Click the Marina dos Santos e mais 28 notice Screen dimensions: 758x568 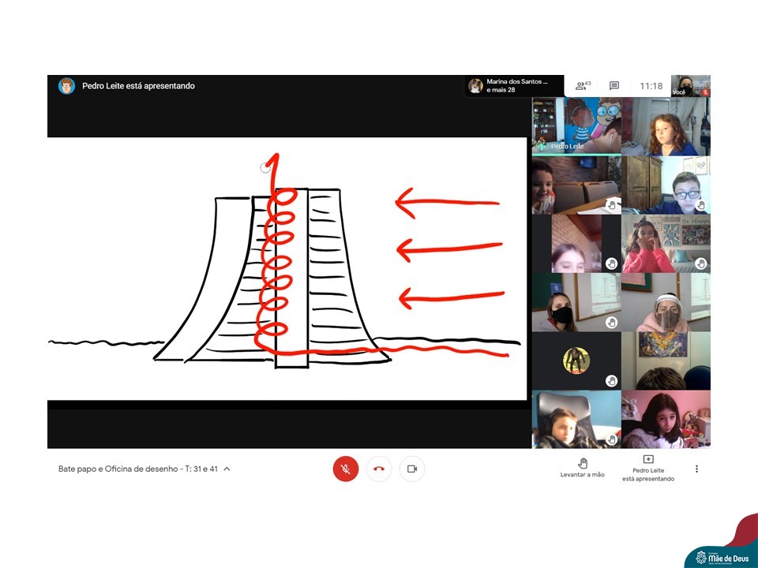click(514, 86)
